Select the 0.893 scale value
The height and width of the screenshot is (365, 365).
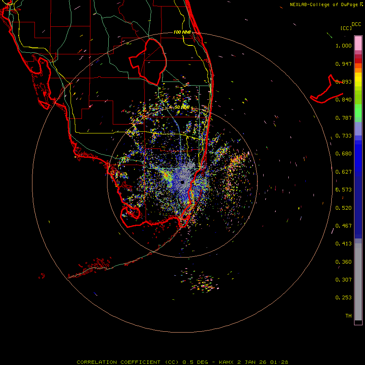[344, 82]
